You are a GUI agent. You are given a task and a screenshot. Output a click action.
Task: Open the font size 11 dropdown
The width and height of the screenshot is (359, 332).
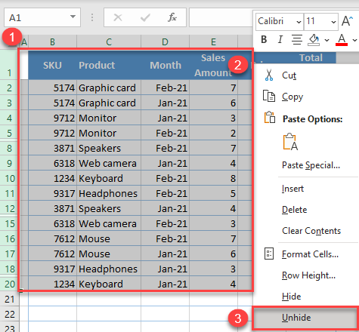[333, 22]
